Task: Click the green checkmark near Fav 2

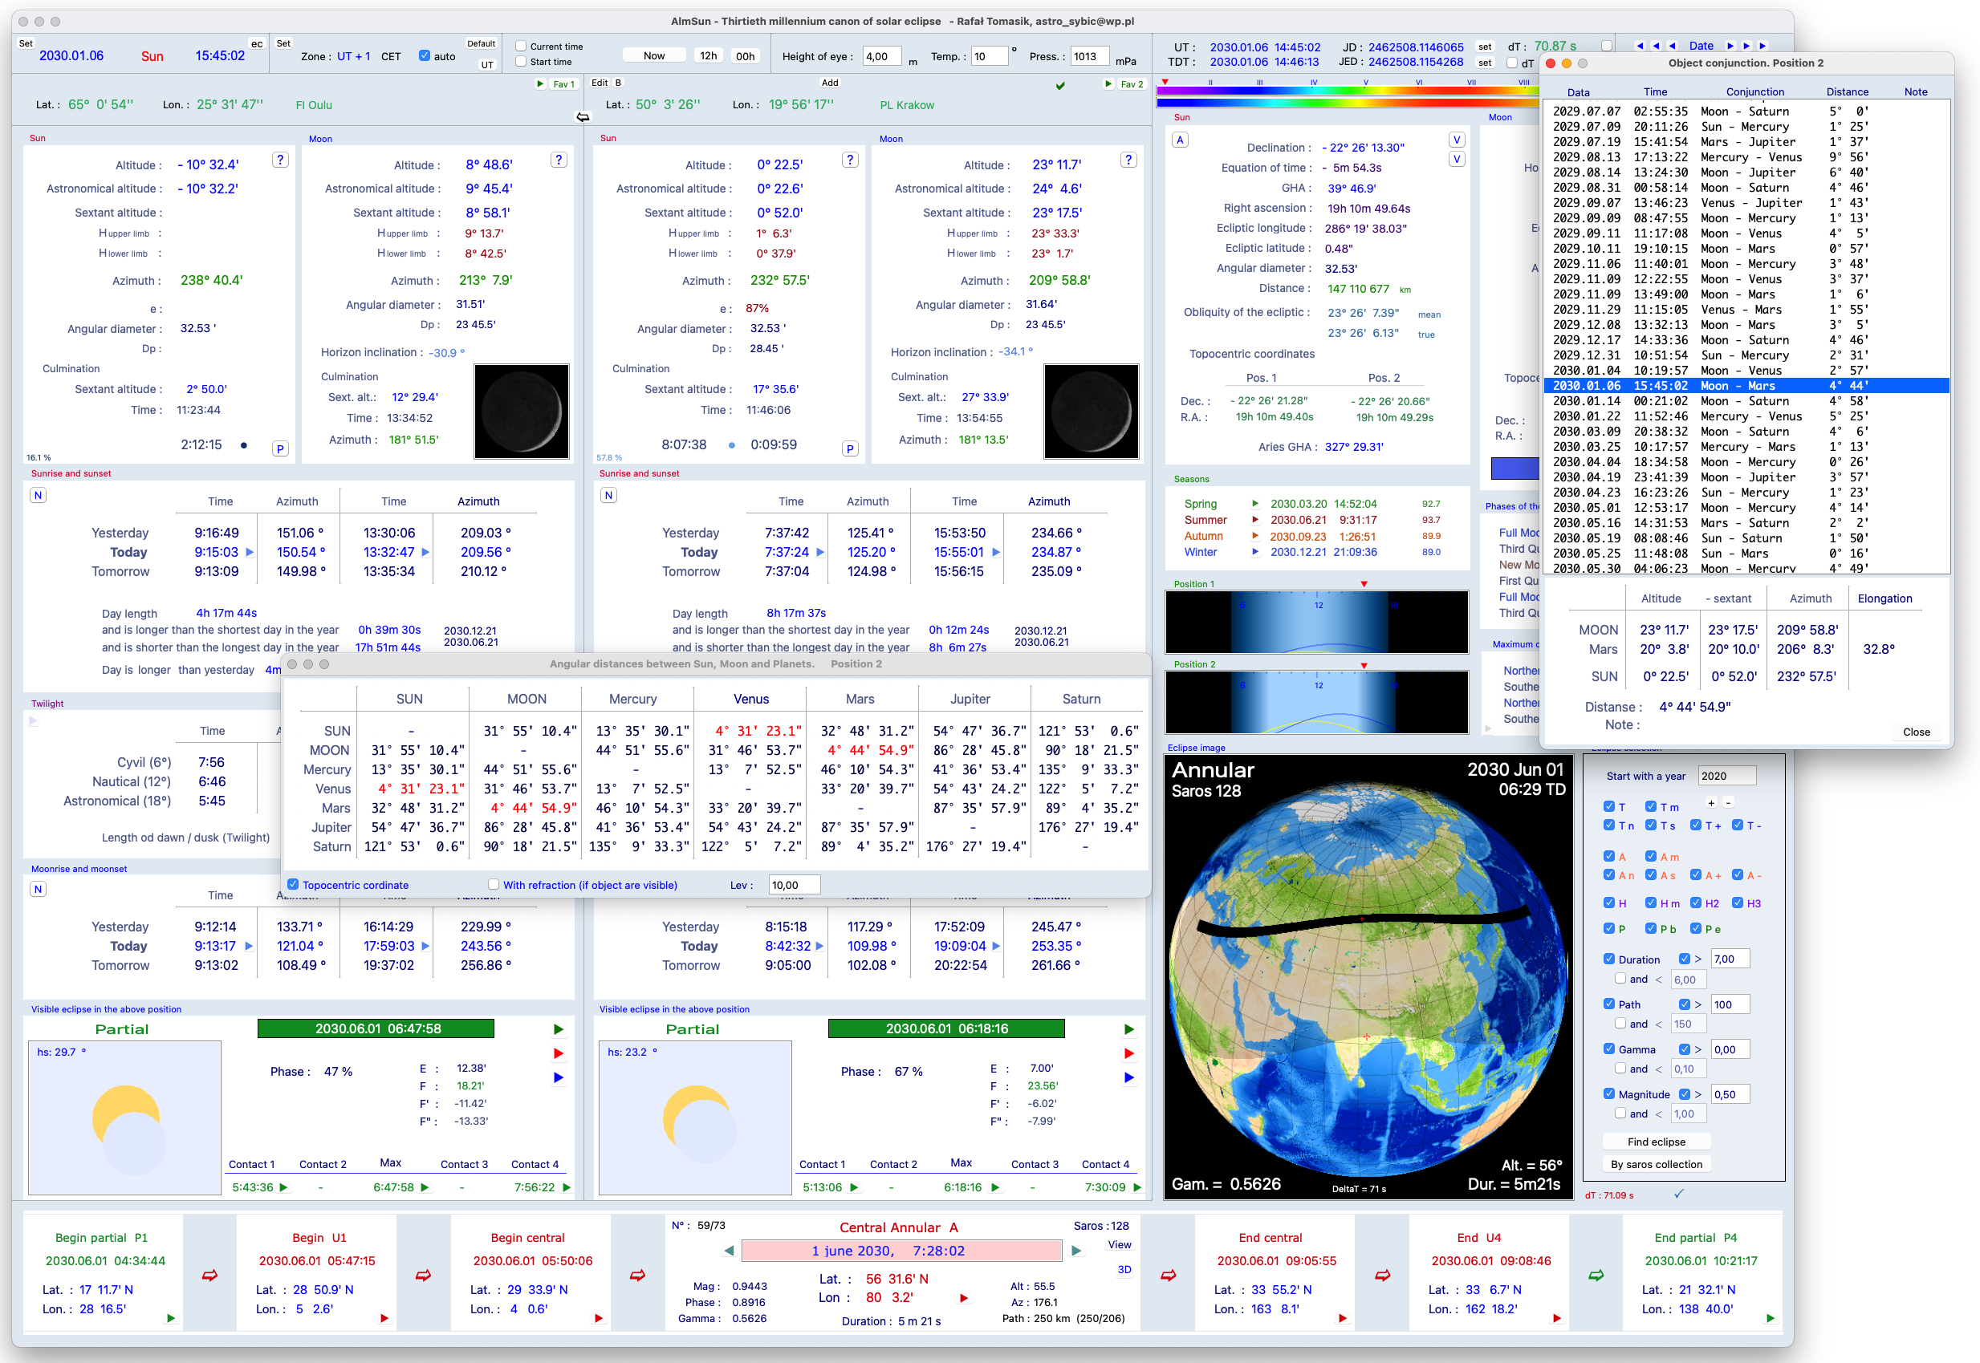Action: click(x=1060, y=85)
